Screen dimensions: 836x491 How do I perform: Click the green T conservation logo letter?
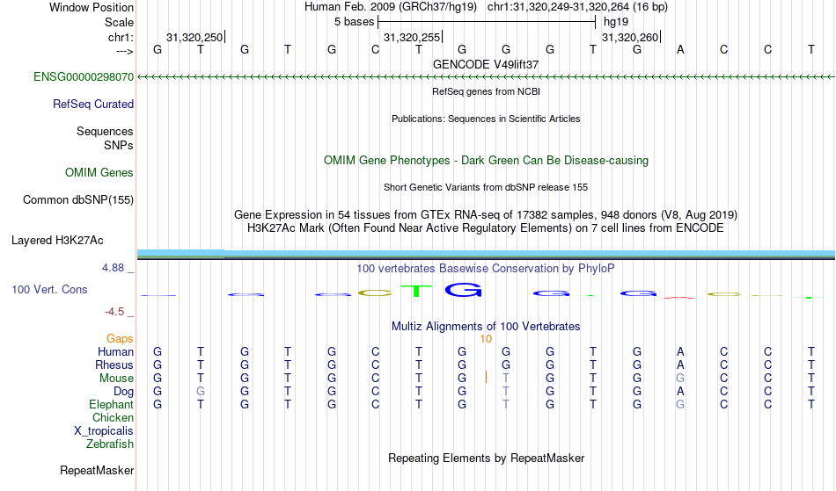[416, 291]
